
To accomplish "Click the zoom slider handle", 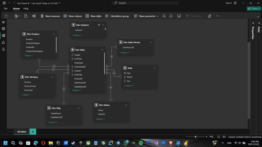I will tap(196, 137).
